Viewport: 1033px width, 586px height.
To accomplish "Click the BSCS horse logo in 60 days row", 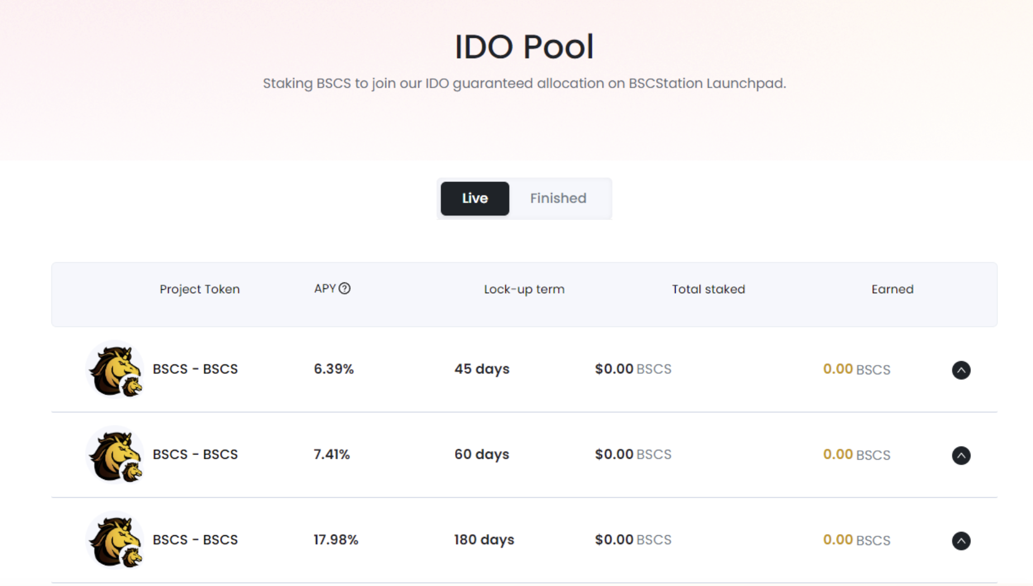I will 115,455.
